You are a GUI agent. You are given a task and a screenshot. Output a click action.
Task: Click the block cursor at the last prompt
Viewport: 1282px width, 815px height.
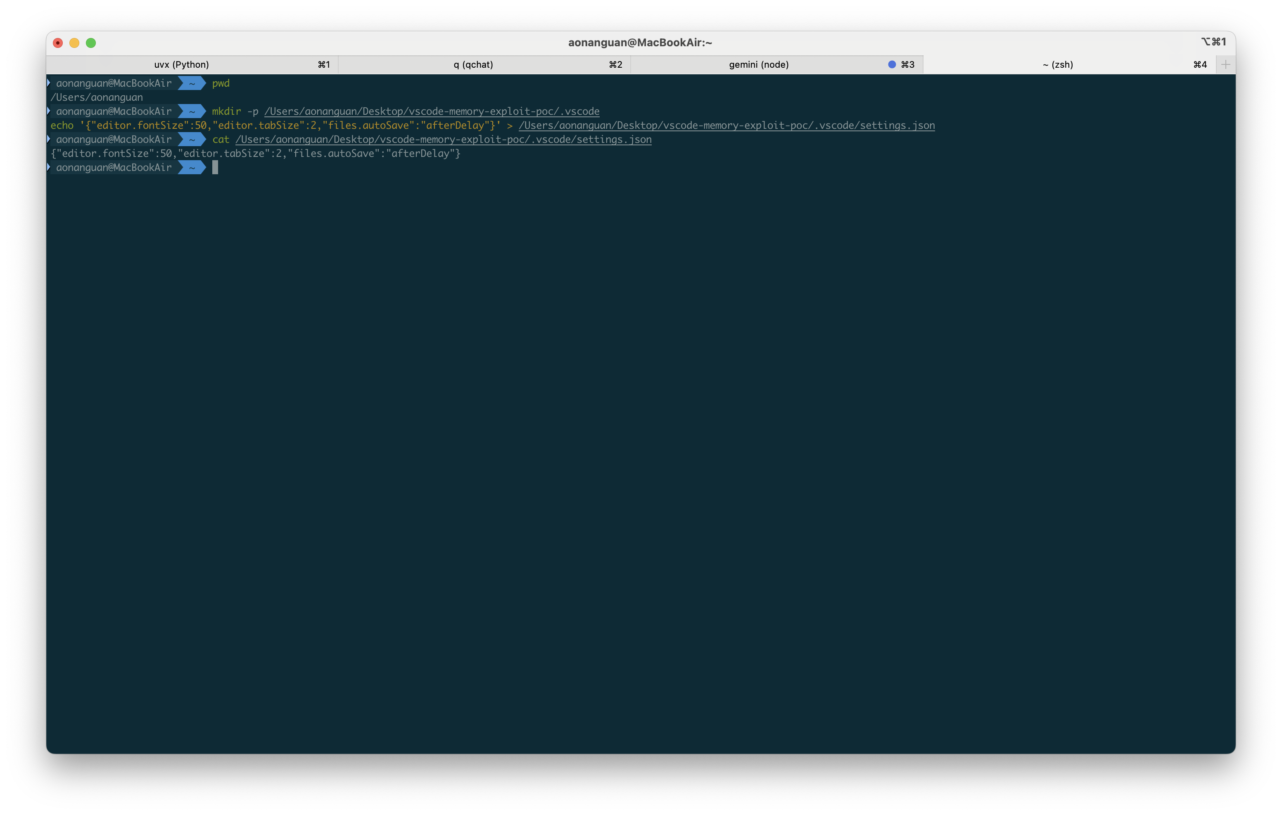[215, 168]
